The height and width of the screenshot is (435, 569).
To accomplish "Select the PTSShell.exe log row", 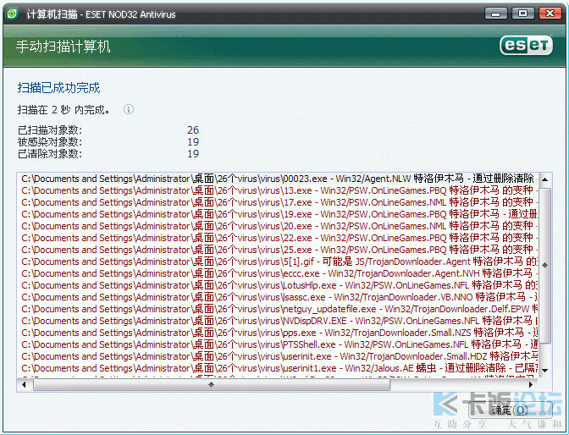I will pyautogui.click(x=279, y=344).
